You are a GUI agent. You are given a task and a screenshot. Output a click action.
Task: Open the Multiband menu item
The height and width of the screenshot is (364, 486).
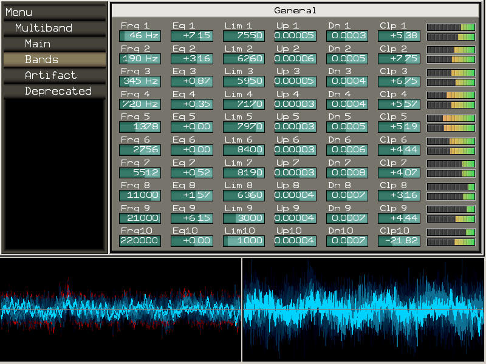pos(55,28)
